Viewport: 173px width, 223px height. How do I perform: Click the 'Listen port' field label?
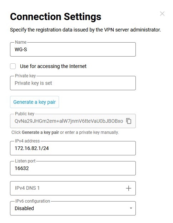[x=25, y=161]
